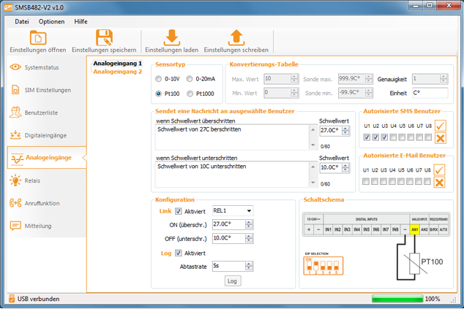
Task: Toggle the Link Aktiviert checkbox
Action: point(179,211)
